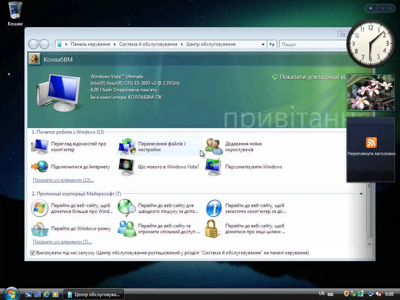Viewport: 400px width, 300px height.
Task: Click Підключитися до Інтернету label
Action: point(80,167)
